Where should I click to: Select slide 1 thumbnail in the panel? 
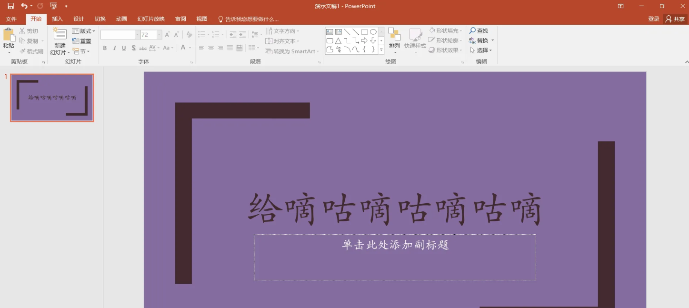click(52, 98)
